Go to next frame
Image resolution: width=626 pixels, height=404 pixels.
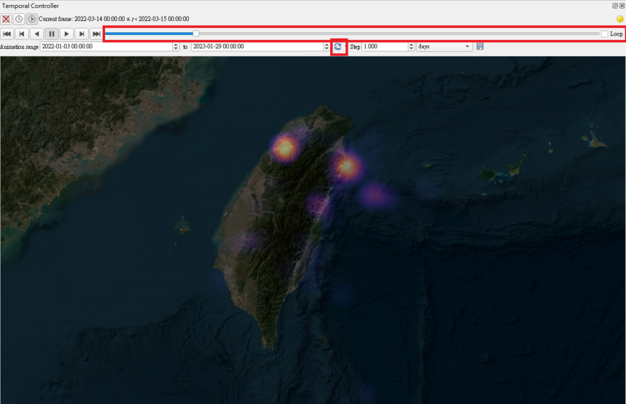(81, 34)
